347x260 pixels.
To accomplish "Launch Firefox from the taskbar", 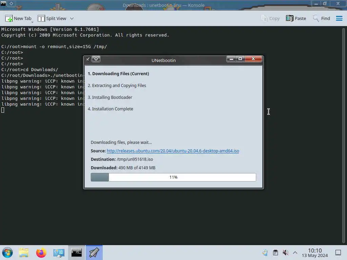I will 41,253.
